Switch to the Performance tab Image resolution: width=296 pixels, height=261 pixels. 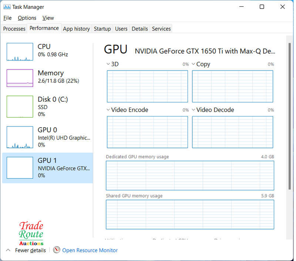click(44, 28)
